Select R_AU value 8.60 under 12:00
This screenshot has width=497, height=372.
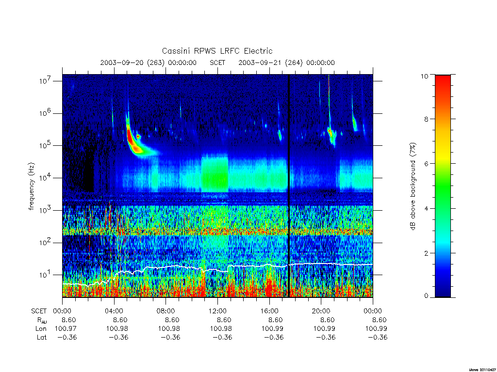pos(224,320)
